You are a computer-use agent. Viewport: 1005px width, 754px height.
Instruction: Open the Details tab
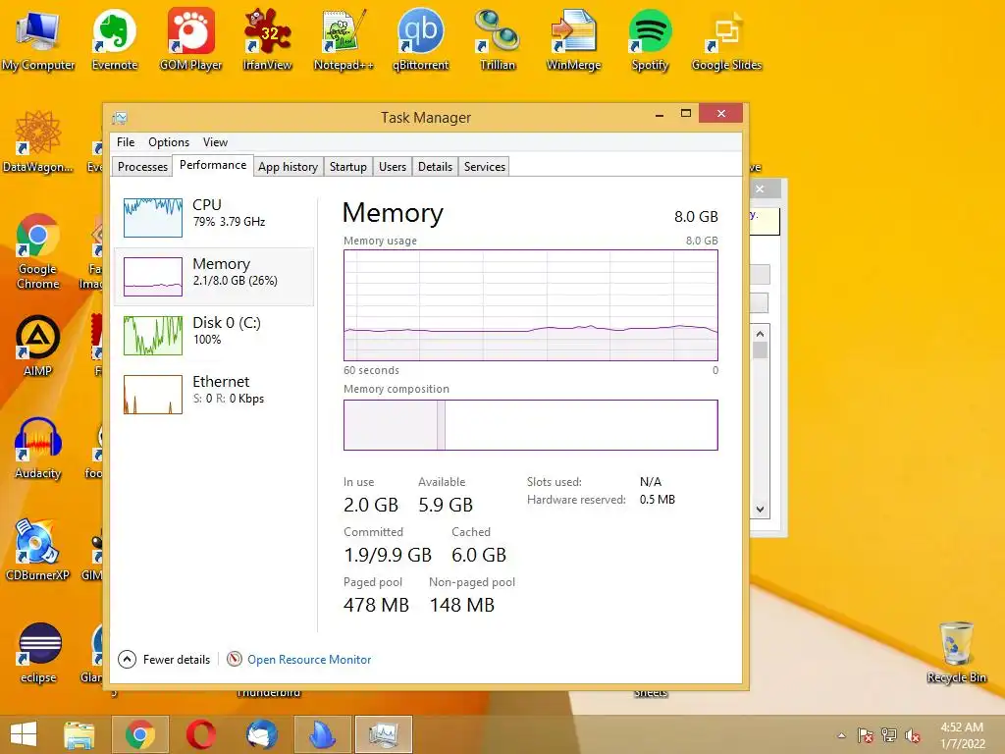coord(435,167)
